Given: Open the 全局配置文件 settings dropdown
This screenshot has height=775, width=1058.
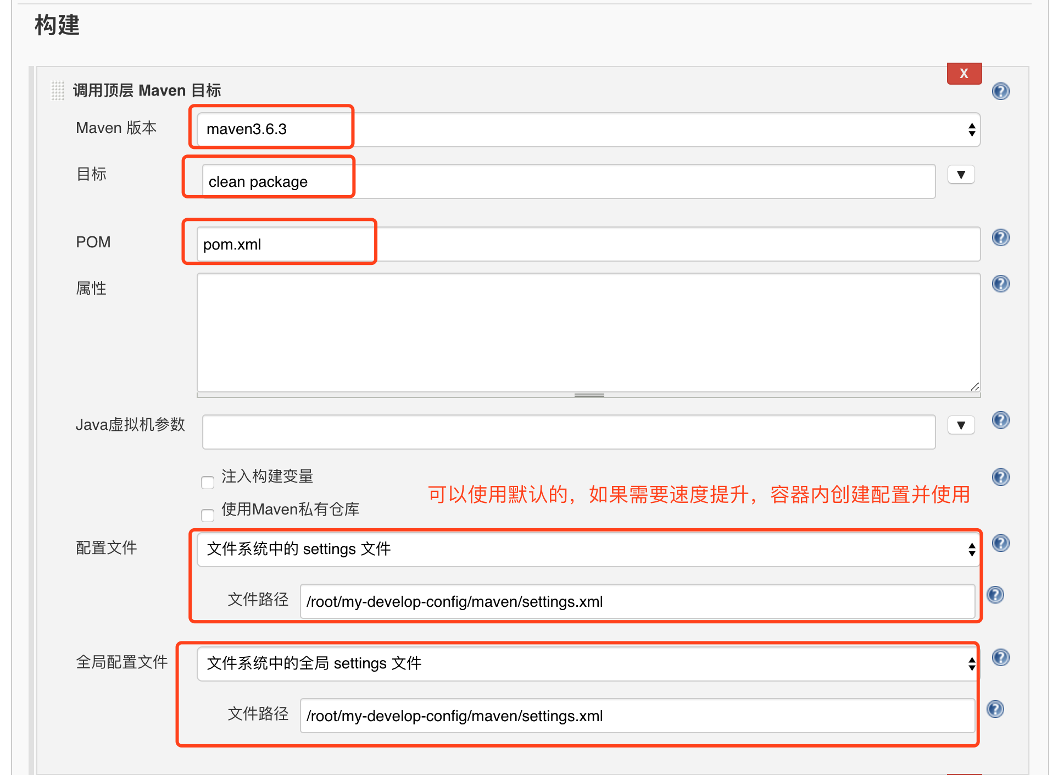Looking at the screenshot, I should pos(588,663).
